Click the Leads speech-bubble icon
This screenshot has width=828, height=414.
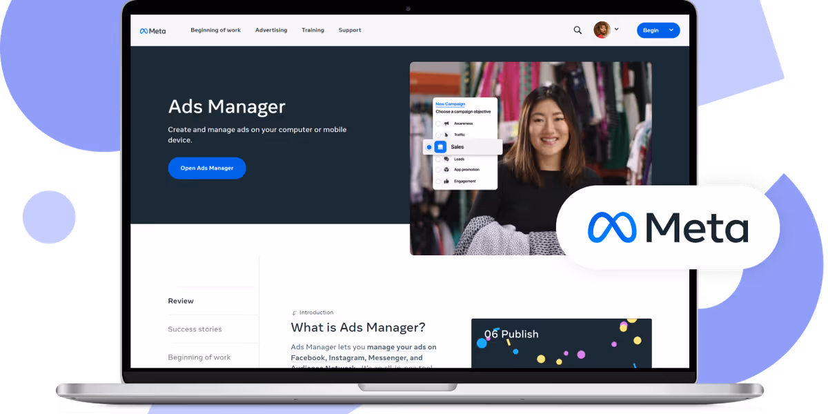[446, 159]
